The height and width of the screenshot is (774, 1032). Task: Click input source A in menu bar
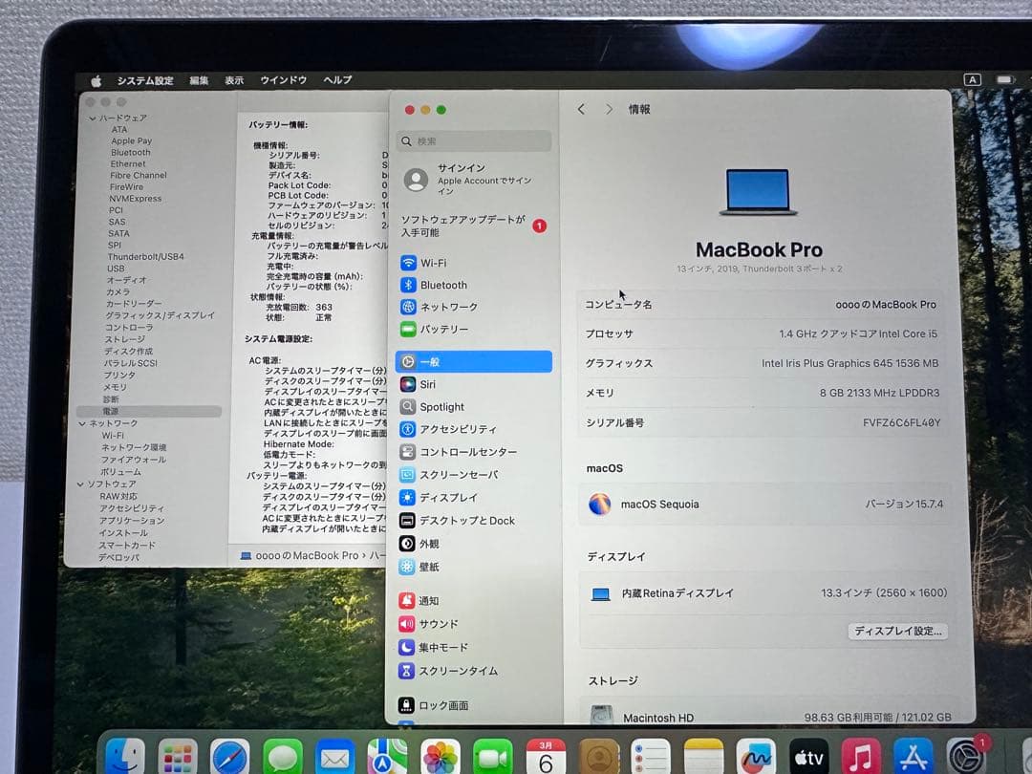point(972,79)
